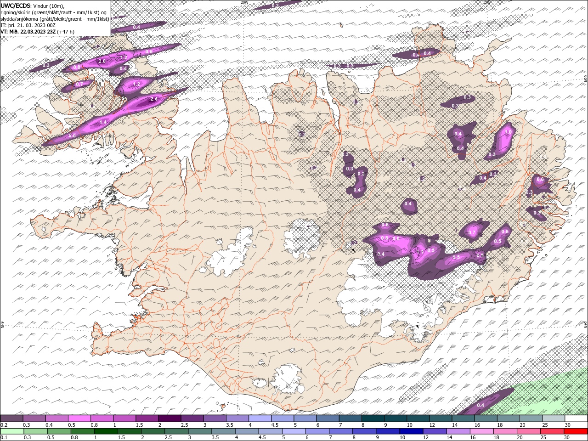Click the 2.6 snowfall value label
The height and width of the screenshot is (441, 588).
[102, 61]
